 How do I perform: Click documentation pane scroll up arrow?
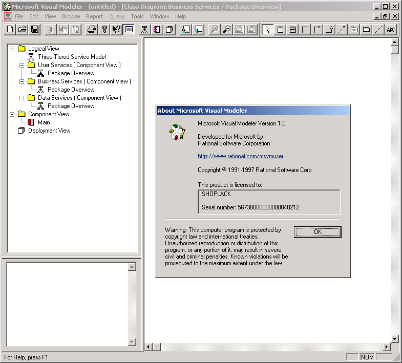(132, 267)
